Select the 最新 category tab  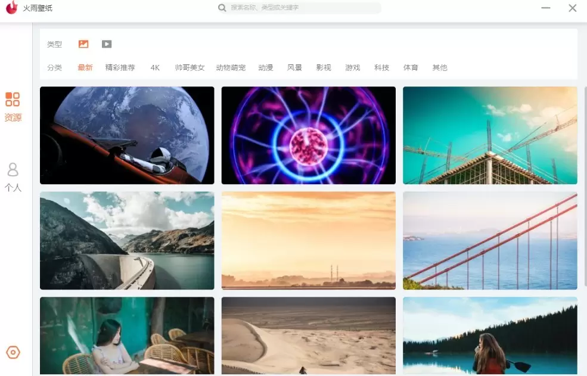[x=85, y=68]
